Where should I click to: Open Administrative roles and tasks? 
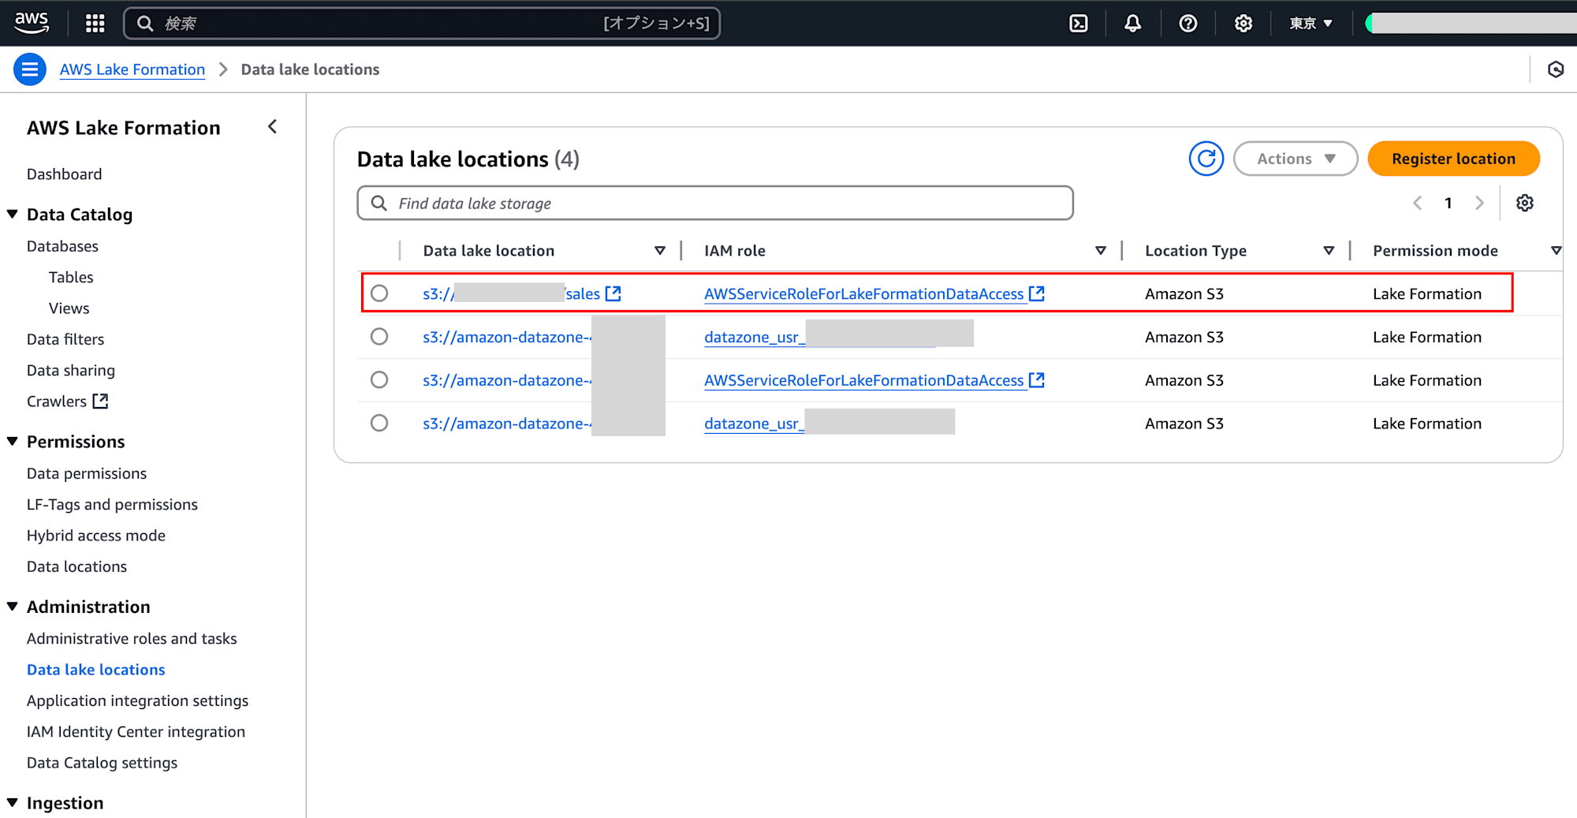pyautogui.click(x=132, y=638)
